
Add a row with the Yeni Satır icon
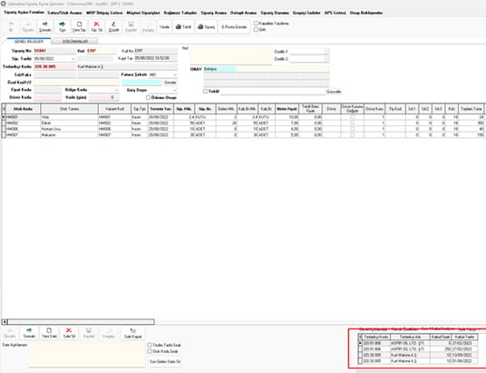click(x=49, y=333)
